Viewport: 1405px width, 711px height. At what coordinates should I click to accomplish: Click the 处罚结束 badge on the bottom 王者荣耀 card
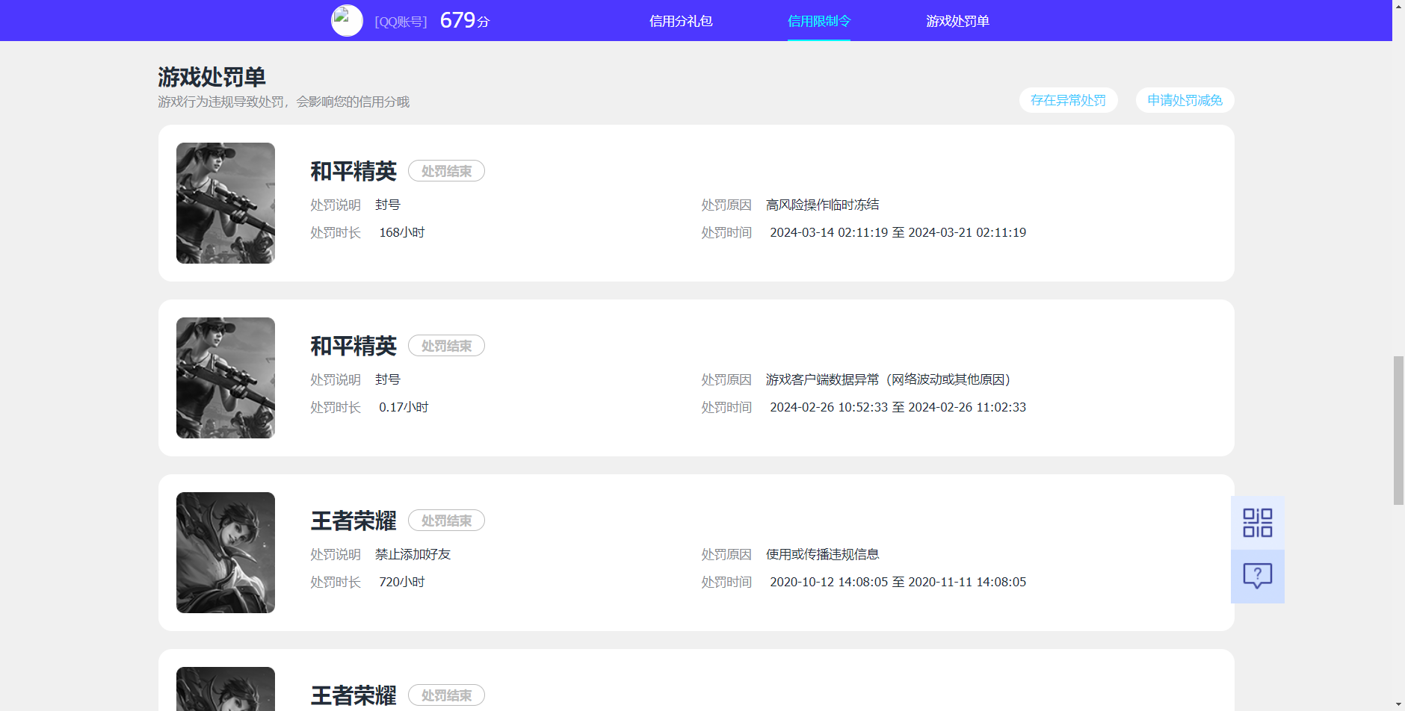[x=446, y=695]
